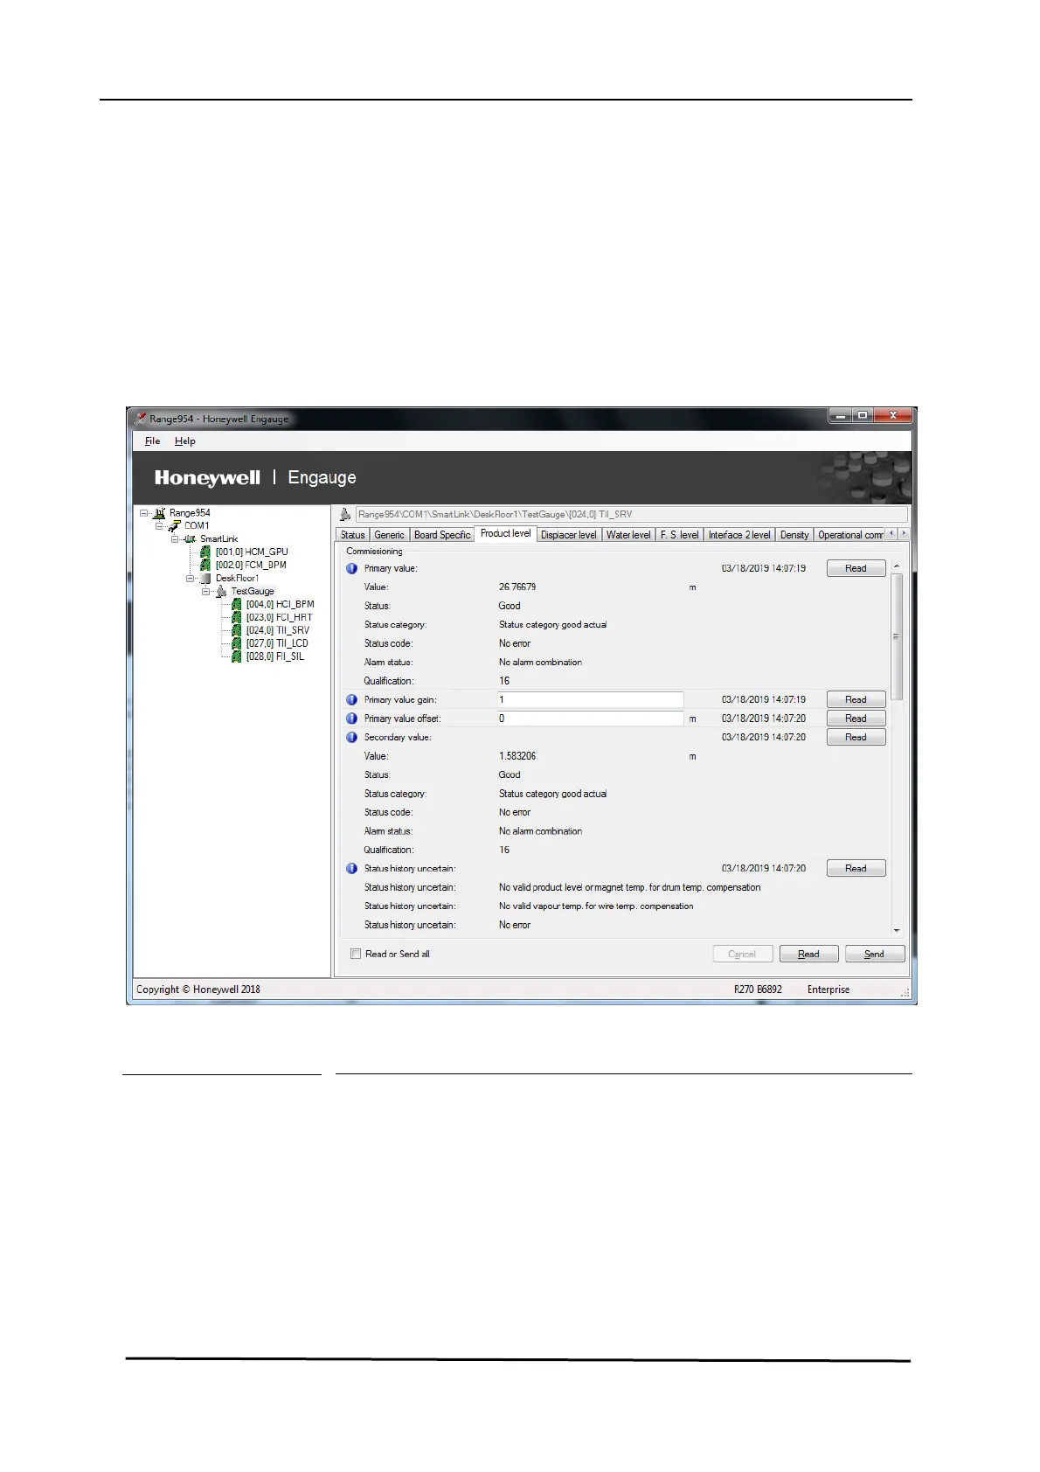Image resolution: width=1040 pixels, height=1472 pixels.
Task: Toggle the Read or Send all checkbox
Action: (x=356, y=955)
